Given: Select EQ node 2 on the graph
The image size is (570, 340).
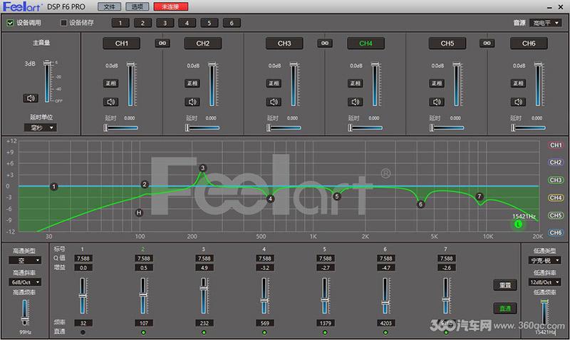Looking at the screenshot, I should coord(145,185).
